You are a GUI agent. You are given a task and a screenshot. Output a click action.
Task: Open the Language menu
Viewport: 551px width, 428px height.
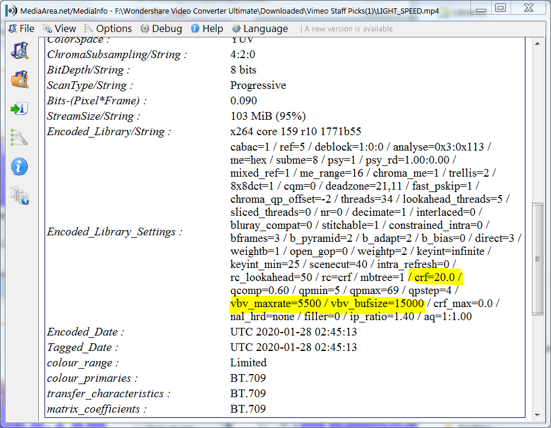[259, 28]
